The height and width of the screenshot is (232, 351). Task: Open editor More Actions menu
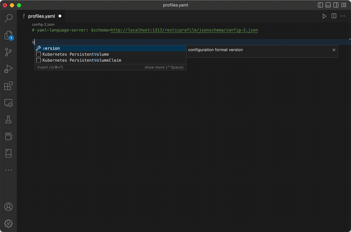(x=343, y=16)
